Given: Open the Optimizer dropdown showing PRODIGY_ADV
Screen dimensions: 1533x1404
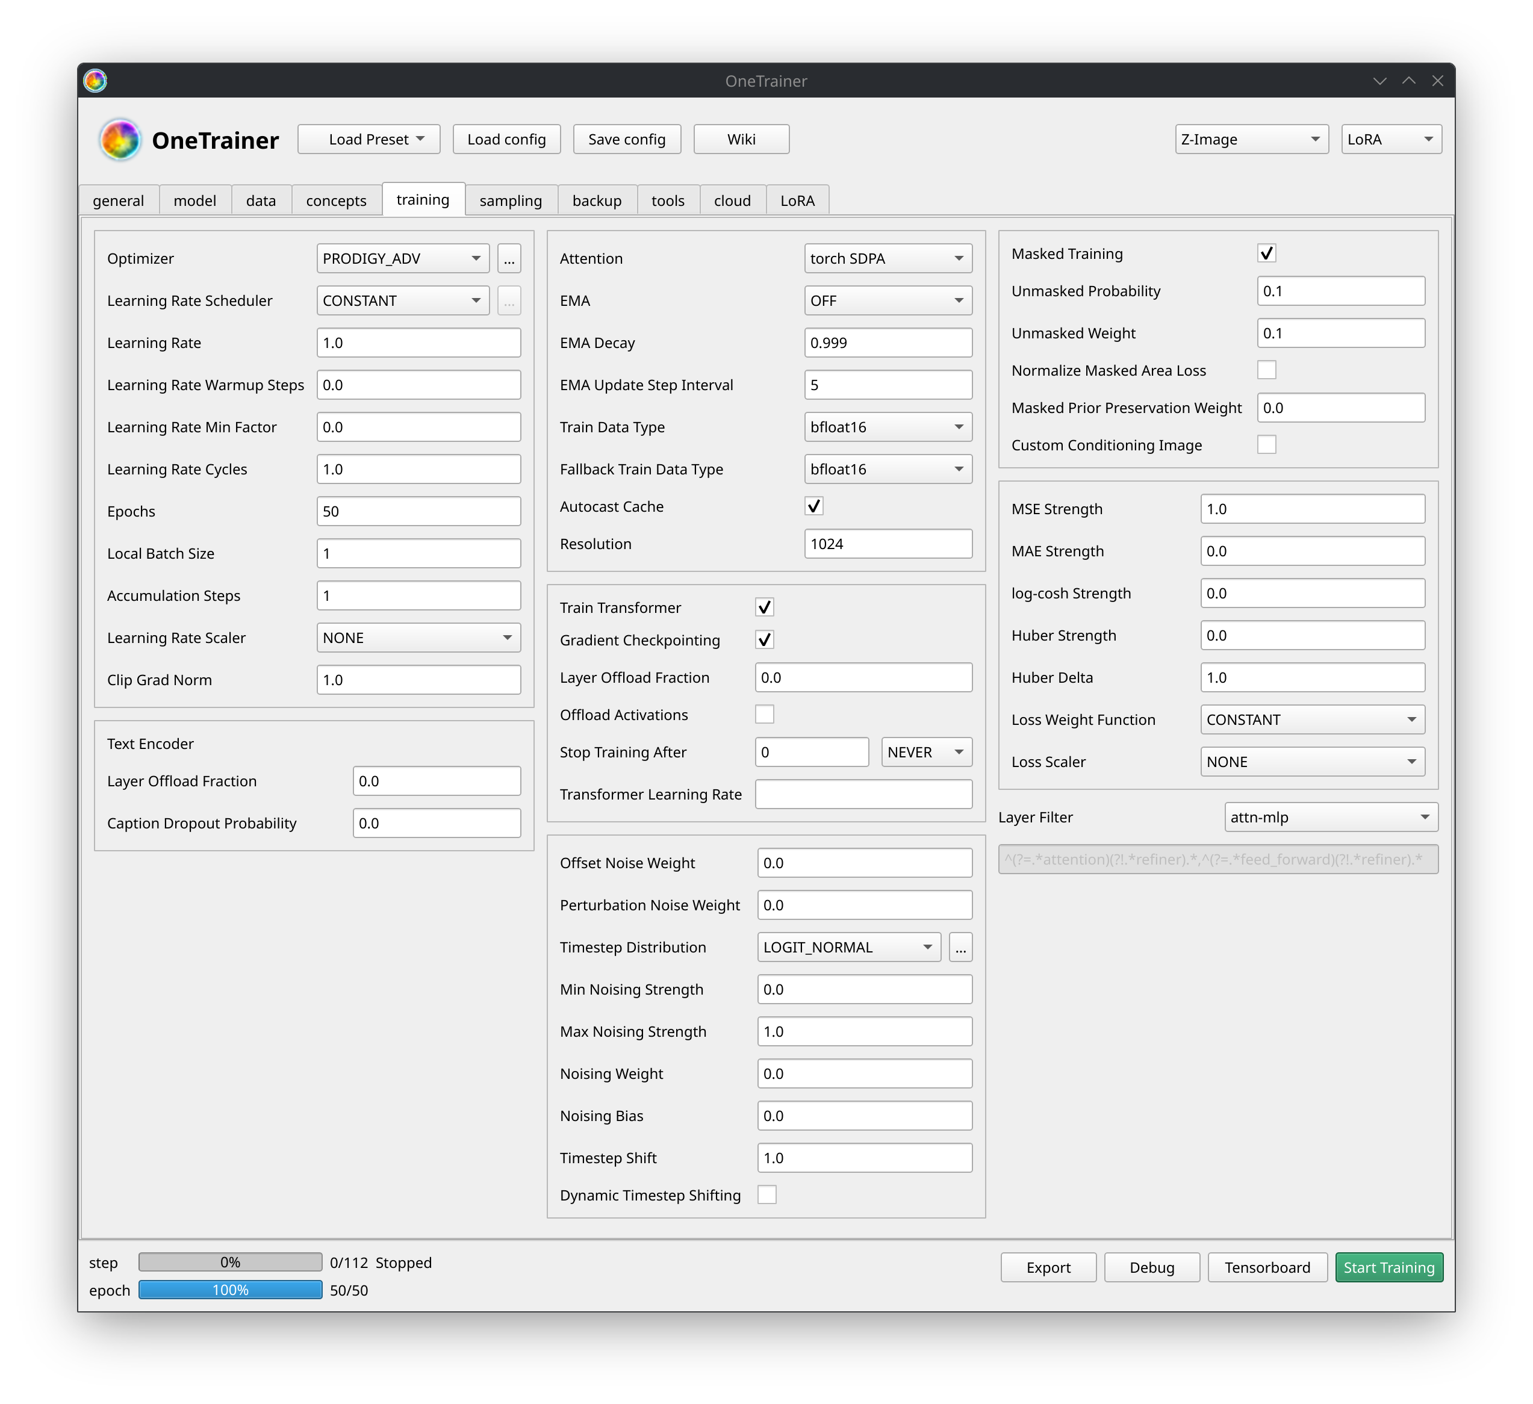Looking at the screenshot, I should coord(403,258).
